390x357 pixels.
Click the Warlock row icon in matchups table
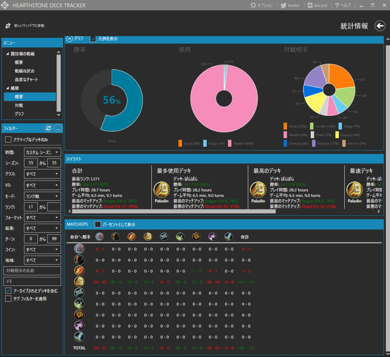(79, 326)
